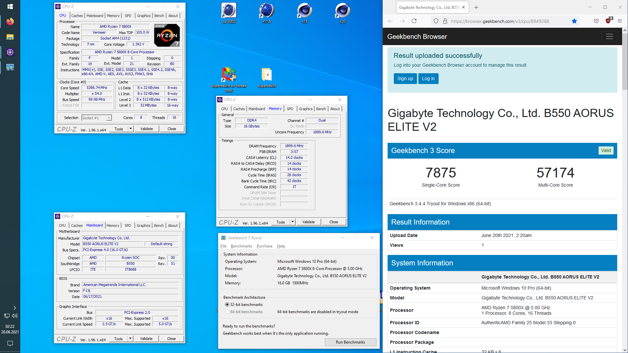
Task: Open the Geekbench Benchmarks menu
Action: [241, 246]
